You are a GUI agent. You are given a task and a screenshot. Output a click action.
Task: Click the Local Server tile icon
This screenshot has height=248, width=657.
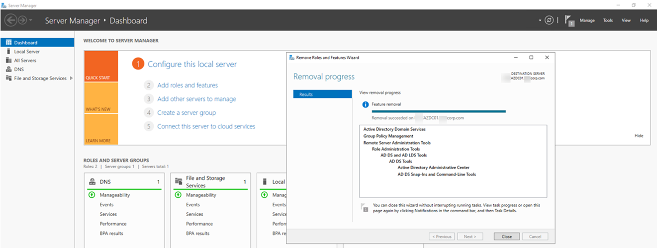(x=265, y=182)
